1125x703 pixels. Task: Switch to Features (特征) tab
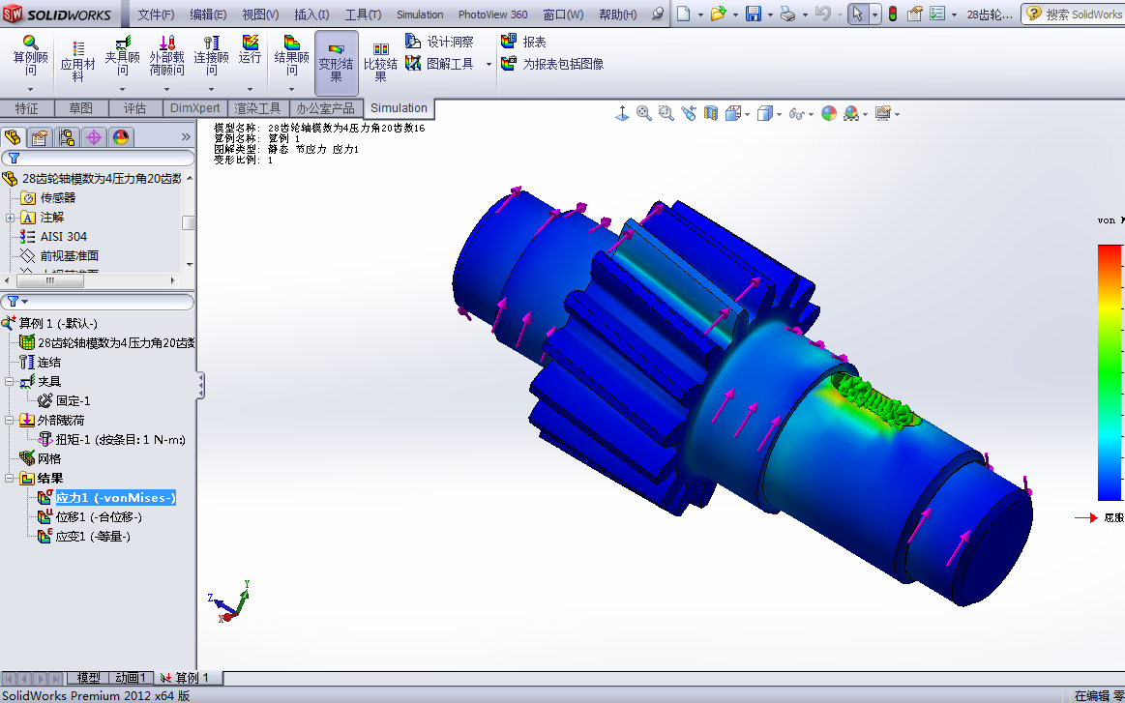click(26, 108)
